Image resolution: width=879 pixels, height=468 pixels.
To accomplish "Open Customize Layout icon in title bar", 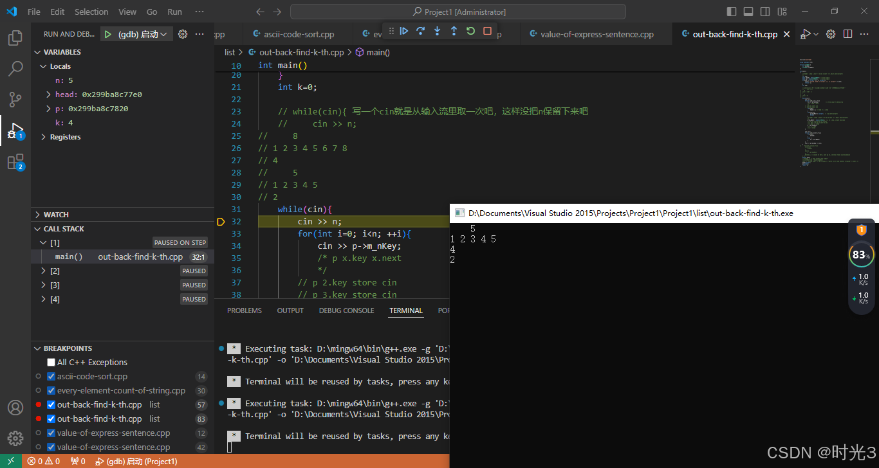I will pos(782,12).
